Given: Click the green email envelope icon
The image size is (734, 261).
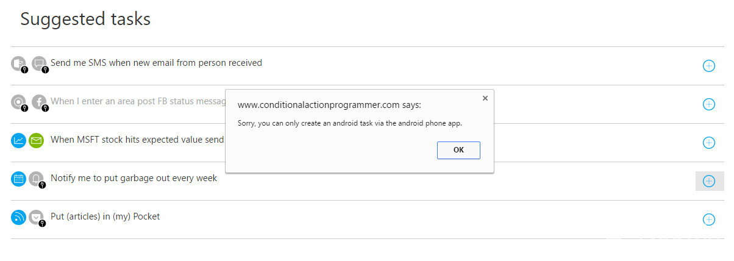Looking at the screenshot, I should tap(37, 140).
